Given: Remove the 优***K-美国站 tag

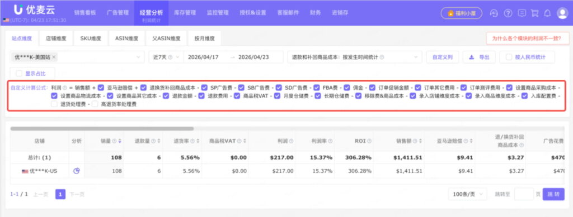Looking at the screenshot, I should [x=54, y=57].
